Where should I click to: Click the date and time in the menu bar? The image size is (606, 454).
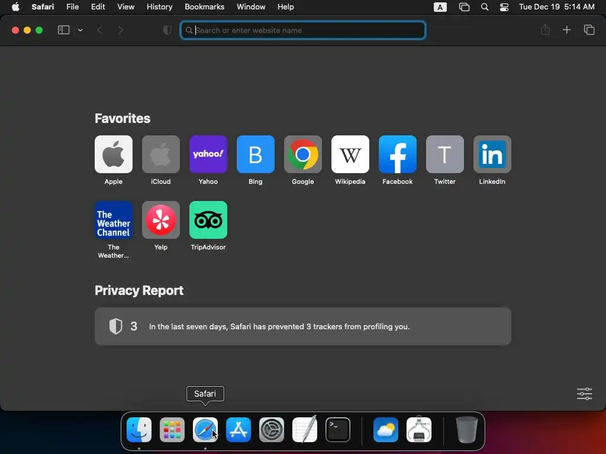[x=556, y=7]
